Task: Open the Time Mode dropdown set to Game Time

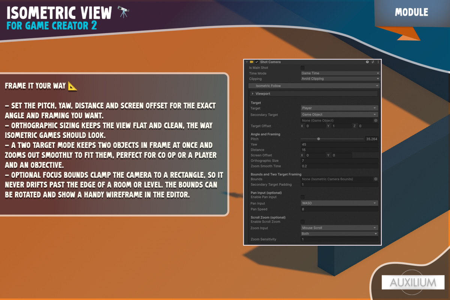Action: pos(340,73)
